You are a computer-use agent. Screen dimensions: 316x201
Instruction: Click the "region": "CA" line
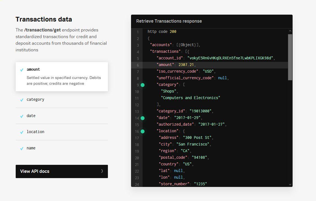175,151
